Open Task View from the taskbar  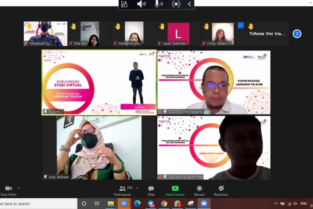coord(97,203)
